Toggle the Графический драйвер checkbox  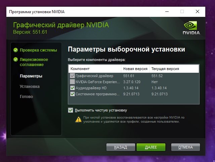(72, 76)
